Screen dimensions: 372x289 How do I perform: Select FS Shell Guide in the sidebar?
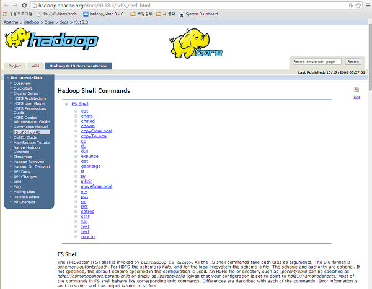tap(32, 132)
